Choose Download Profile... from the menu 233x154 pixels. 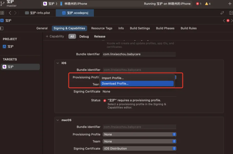[x=137, y=84]
